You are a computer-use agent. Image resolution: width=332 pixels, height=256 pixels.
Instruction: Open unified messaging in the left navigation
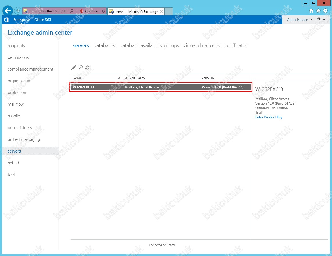click(24, 139)
